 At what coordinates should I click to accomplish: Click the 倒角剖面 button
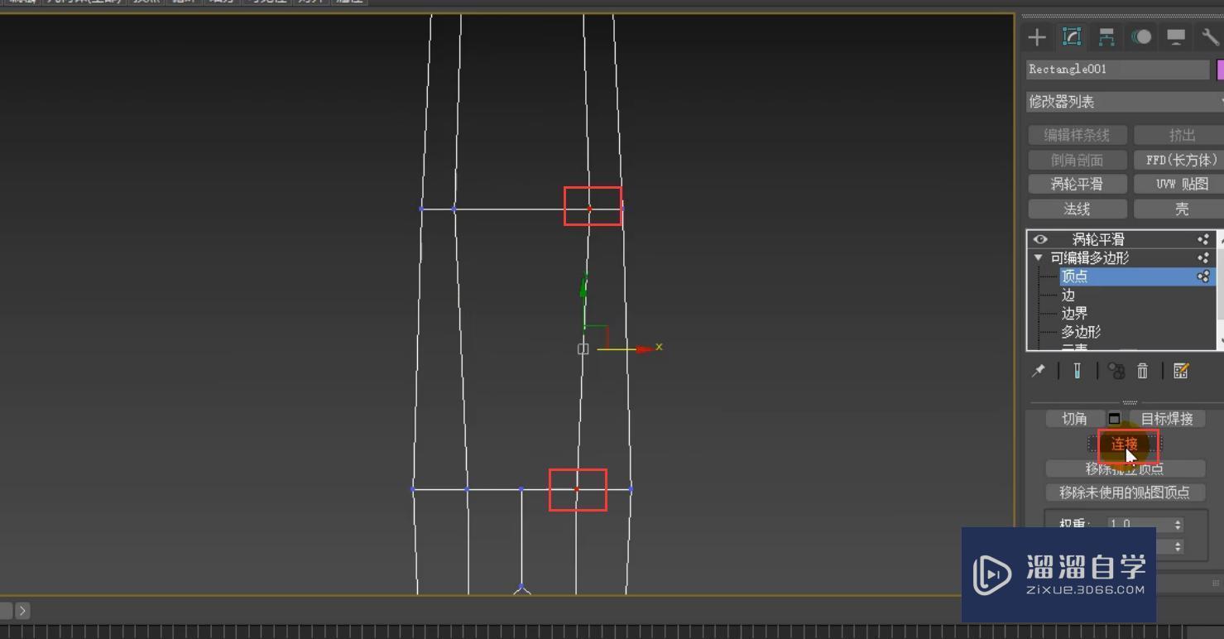click(x=1077, y=160)
